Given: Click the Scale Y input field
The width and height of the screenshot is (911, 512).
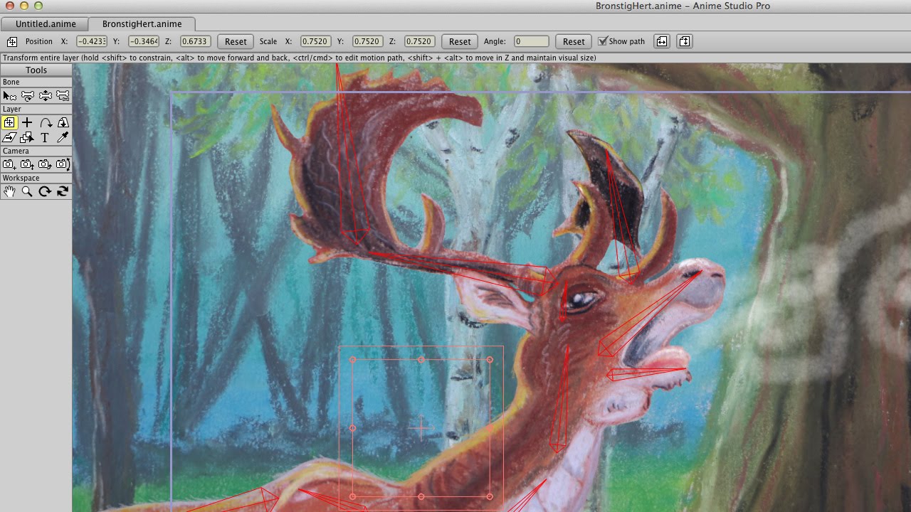Looking at the screenshot, I should [368, 41].
